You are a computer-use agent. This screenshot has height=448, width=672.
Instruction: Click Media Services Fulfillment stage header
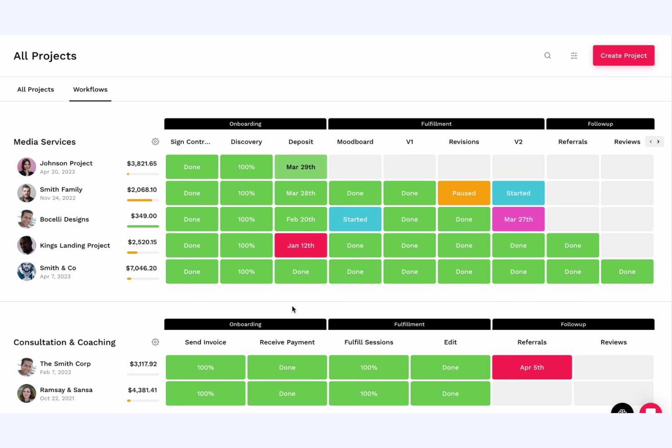(x=436, y=123)
